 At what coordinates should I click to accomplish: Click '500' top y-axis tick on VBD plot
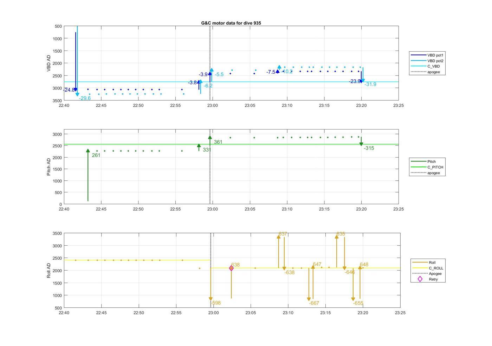coord(58,26)
